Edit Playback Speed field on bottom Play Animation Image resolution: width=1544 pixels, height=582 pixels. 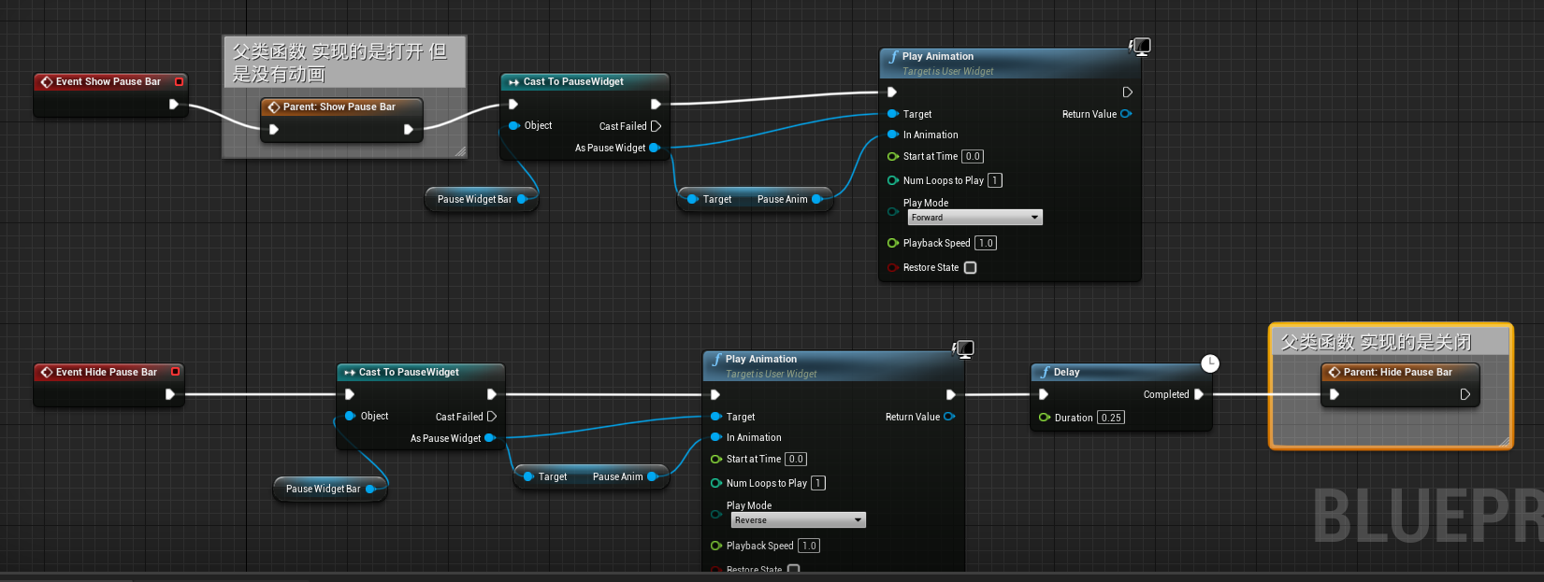pos(809,546)
